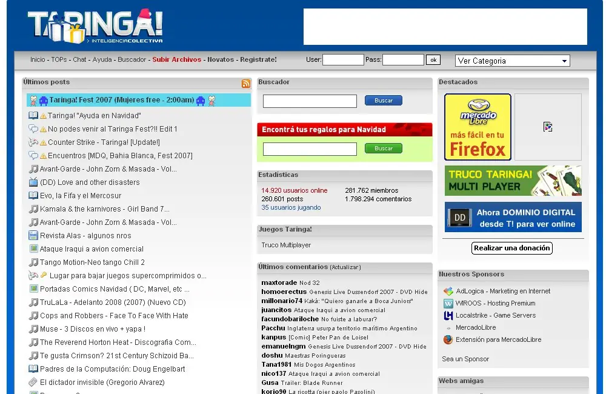The height and width of the screenshot is (394, 606).
Task: Click the book icon beside Evo, la Fifa y el Mercosur
Action: (33, 196)
